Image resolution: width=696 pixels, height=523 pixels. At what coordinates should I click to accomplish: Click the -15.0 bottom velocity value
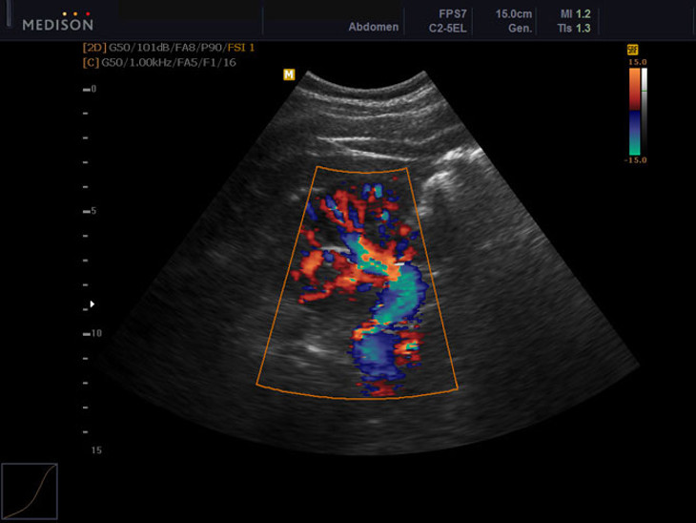point(636,160)
